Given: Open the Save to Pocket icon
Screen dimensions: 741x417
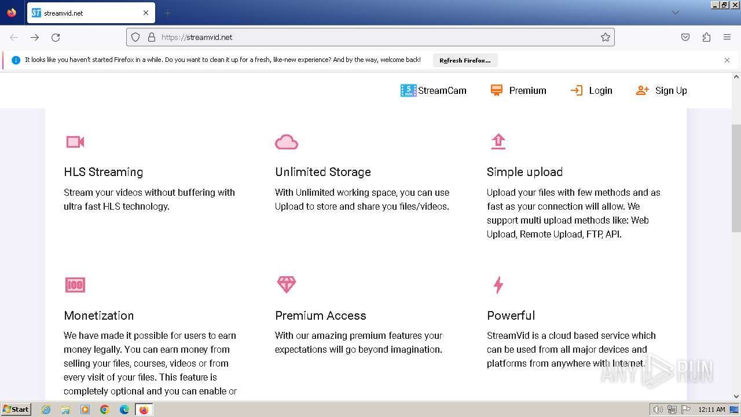Looking at the screenshot, I should click(x=685, y=37).
